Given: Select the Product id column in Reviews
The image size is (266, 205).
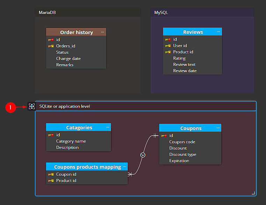Looking at the screenshot, I should click(192, 52).
